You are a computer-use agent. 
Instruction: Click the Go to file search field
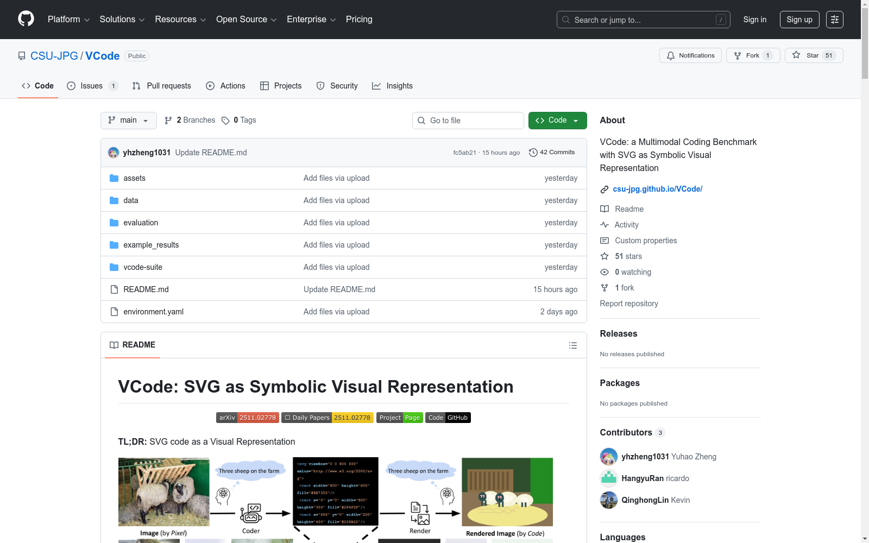coord(468,121)
